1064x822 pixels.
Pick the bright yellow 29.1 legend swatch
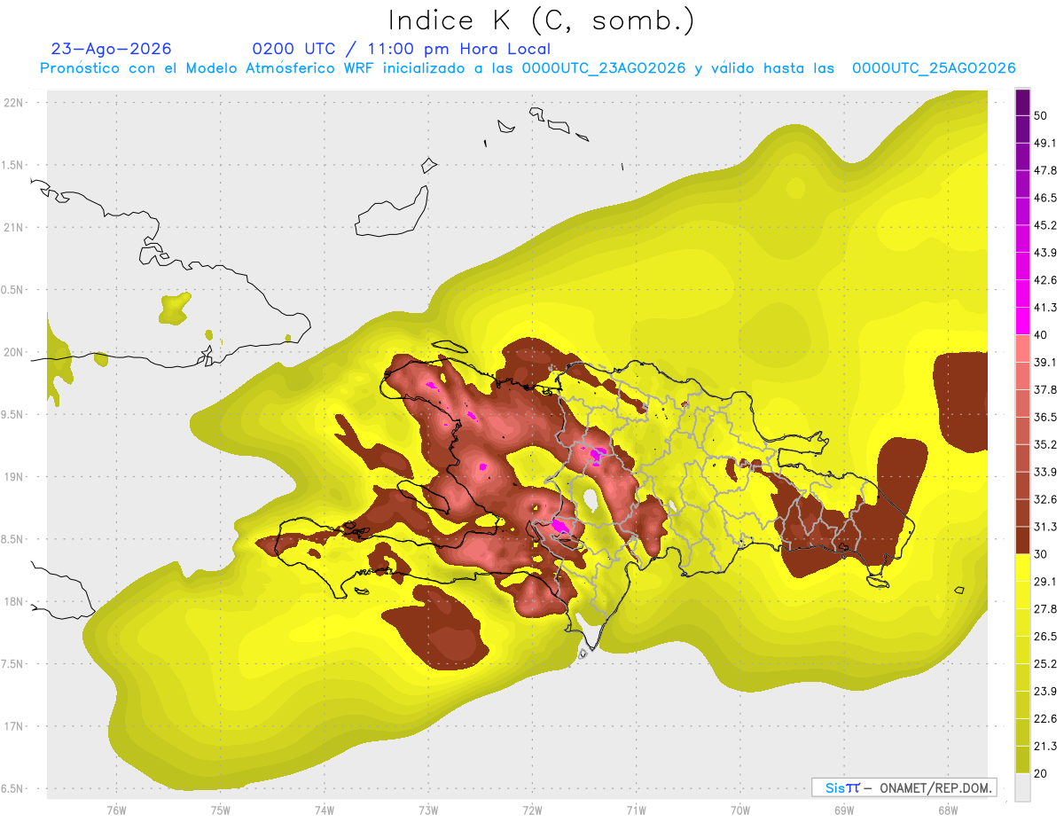[1022, 568]
